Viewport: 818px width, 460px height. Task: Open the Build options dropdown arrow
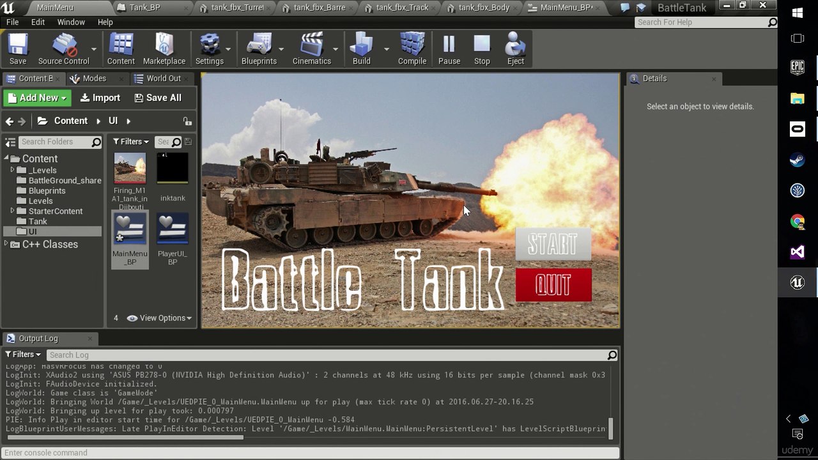[x=387, y=49]
